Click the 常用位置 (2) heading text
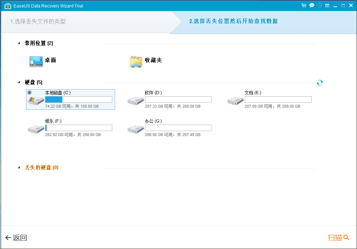The image size is (357, 249). 39,43
